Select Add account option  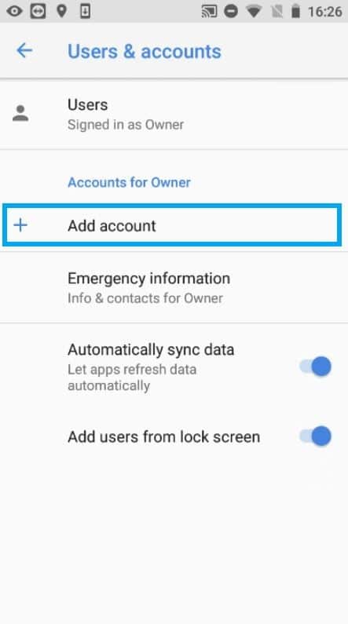(x=172, y=225)
